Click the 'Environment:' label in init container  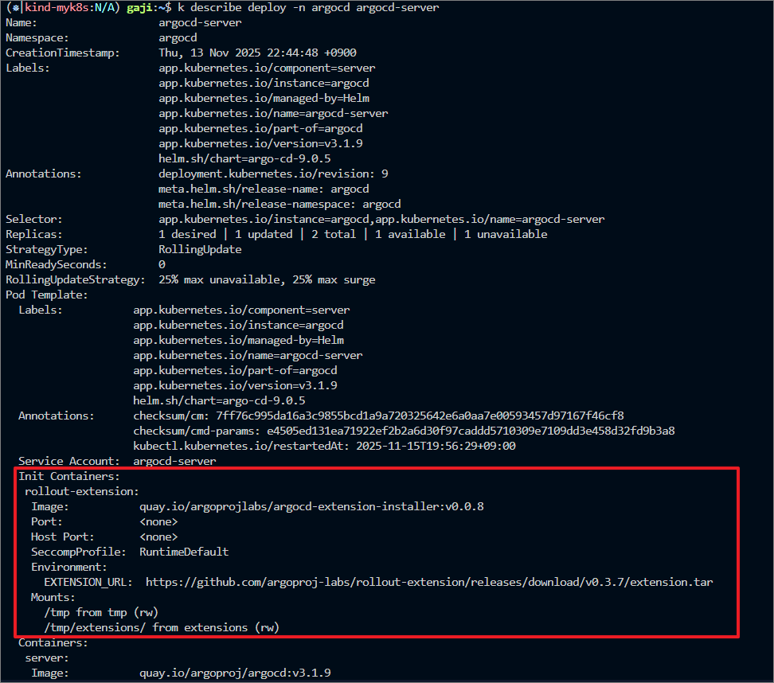pos(69,567)
